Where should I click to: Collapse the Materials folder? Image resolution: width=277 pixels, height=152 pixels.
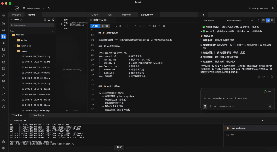(11, 35)
